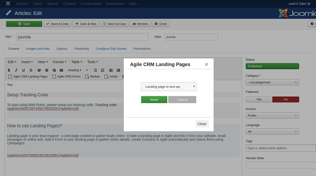The height and width of the screenshot is (176, 316).
Task: Switch to the Publishing tab
Action: click(81, 49)
